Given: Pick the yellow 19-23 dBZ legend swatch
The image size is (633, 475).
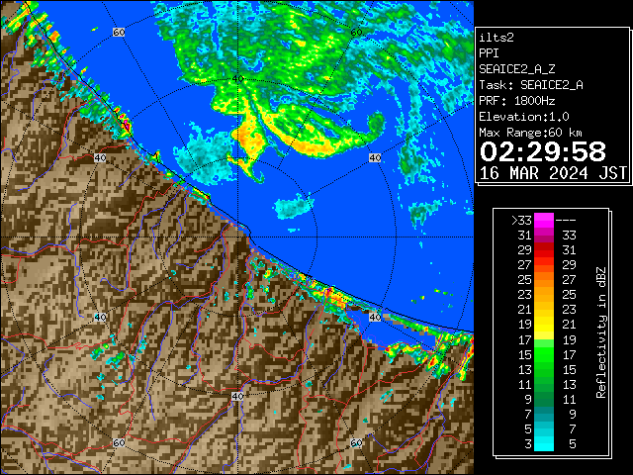Looking at the screenshot, I should click(544, 317).
